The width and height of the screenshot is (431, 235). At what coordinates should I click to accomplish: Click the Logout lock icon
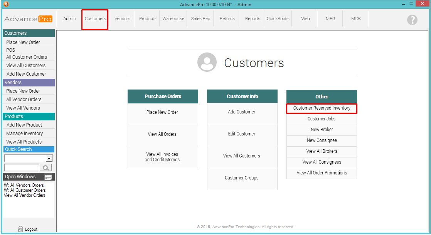(20, 229)
